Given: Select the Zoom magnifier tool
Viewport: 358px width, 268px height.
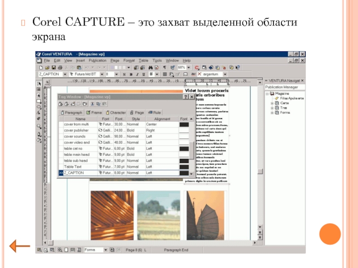Looking at the screenshot, I should [39, 126].
